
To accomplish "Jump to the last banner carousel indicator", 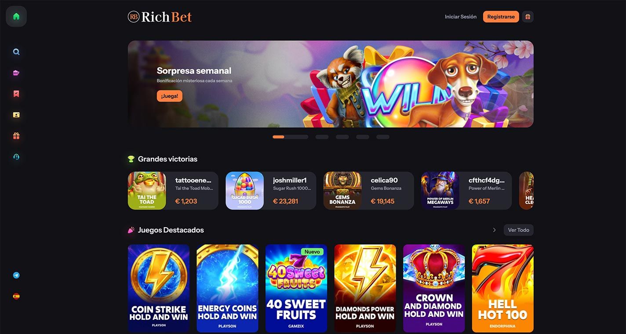I will [382, 137].
